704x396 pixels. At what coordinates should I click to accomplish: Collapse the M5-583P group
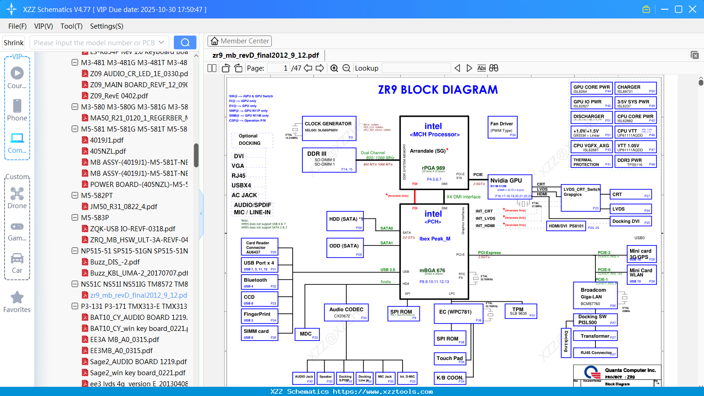click(75, 217)
